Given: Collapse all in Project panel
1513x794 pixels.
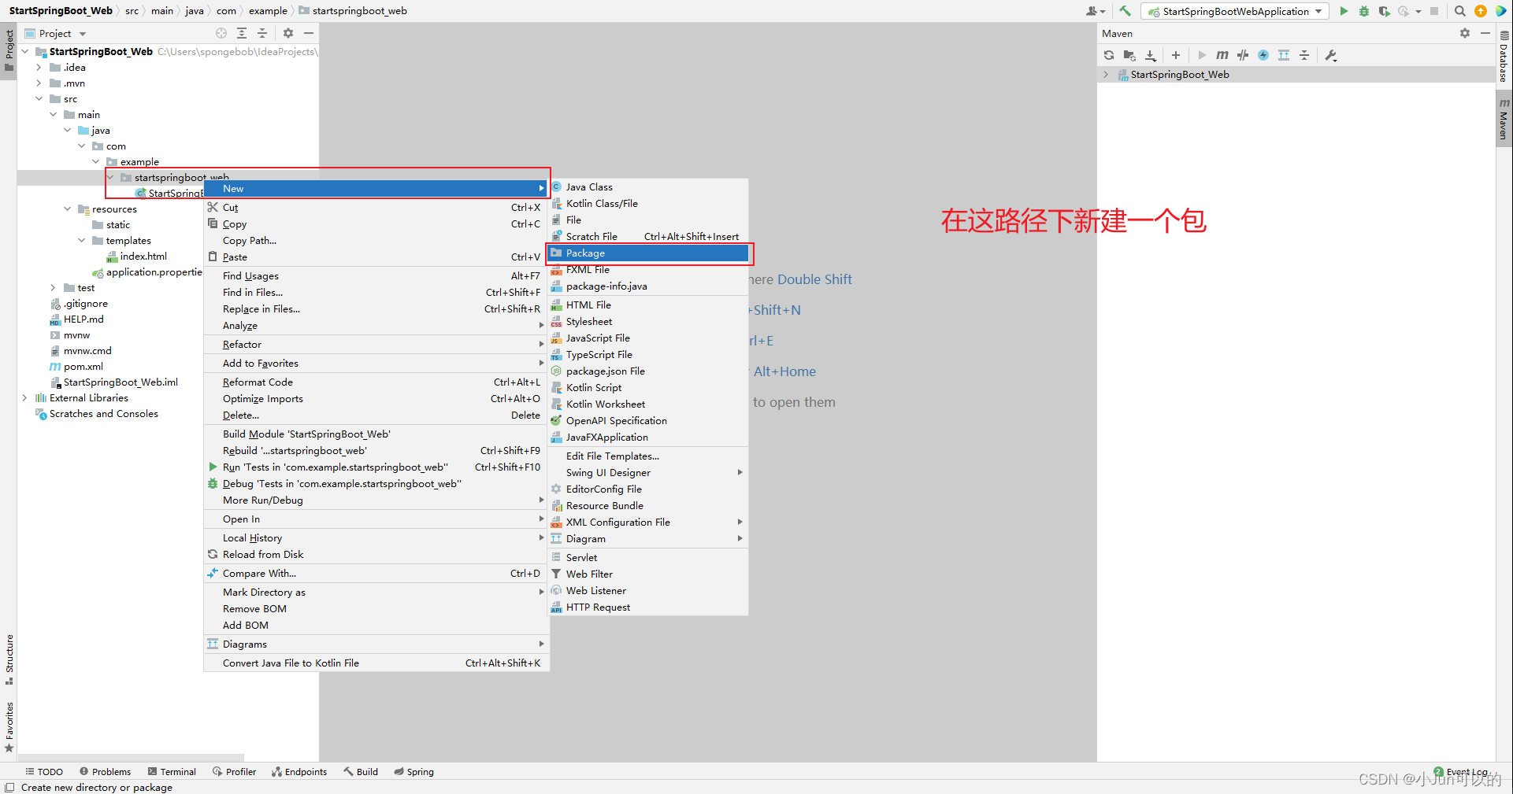Looking at the screenshot, I should (x=262, y=33).
